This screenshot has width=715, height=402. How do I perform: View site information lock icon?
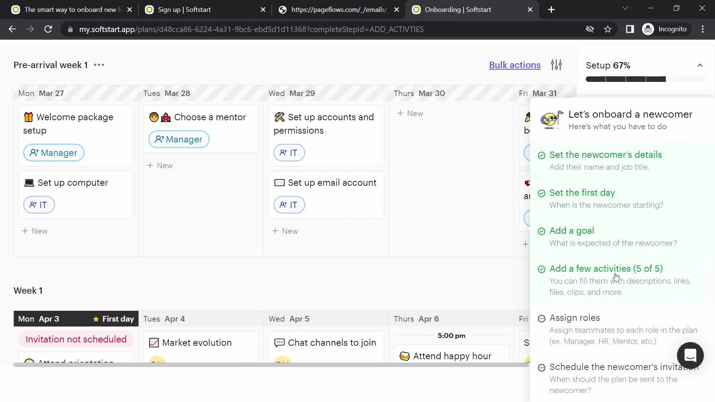pos(70,29)
